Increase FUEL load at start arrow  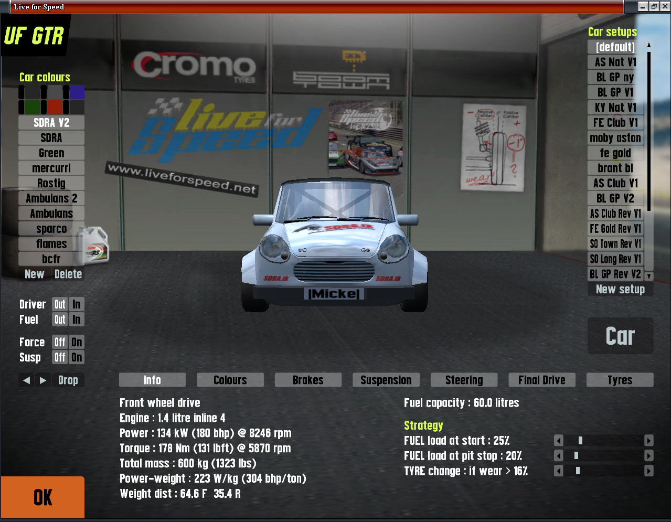pyautogui.click(x=649, y=441)
